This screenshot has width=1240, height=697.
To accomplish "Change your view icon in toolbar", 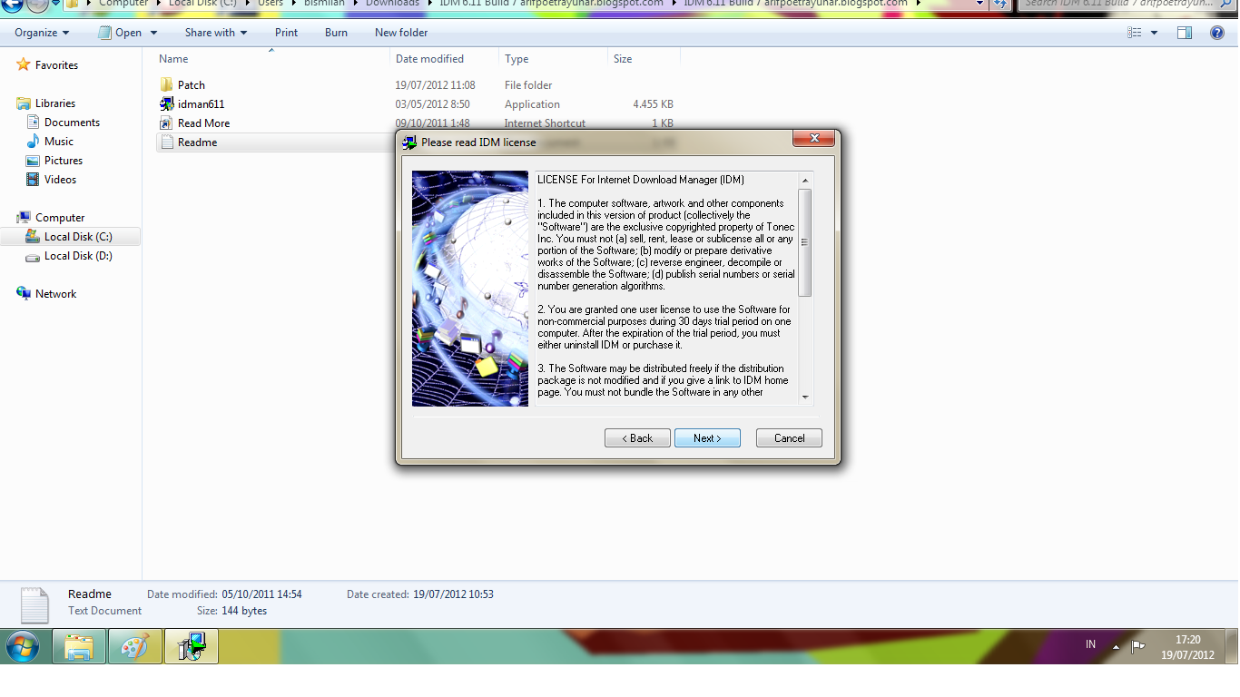I will (1135, 33).
